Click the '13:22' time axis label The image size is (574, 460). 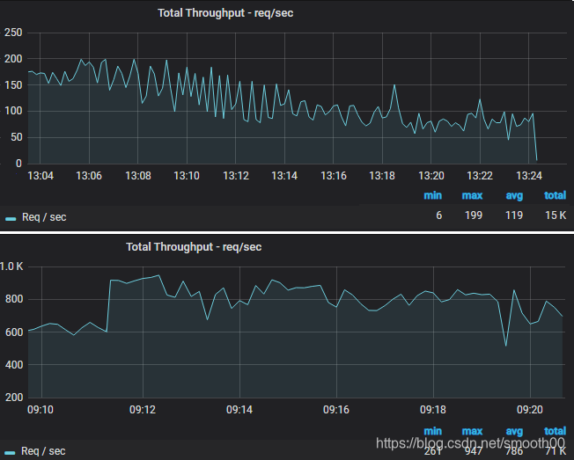pyautogui.click(x=480, y=176)
